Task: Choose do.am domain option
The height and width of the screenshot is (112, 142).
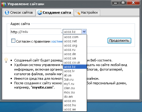Action: point(75,96)
